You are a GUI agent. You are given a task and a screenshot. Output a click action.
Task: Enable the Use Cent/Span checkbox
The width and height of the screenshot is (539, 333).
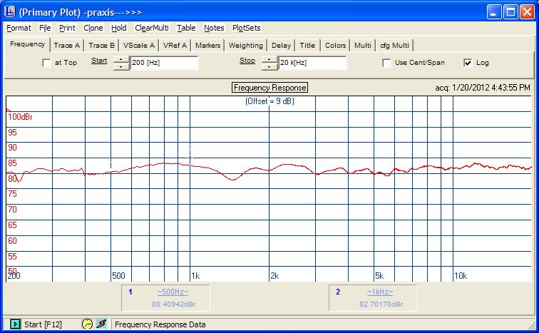tap(386, 63)
